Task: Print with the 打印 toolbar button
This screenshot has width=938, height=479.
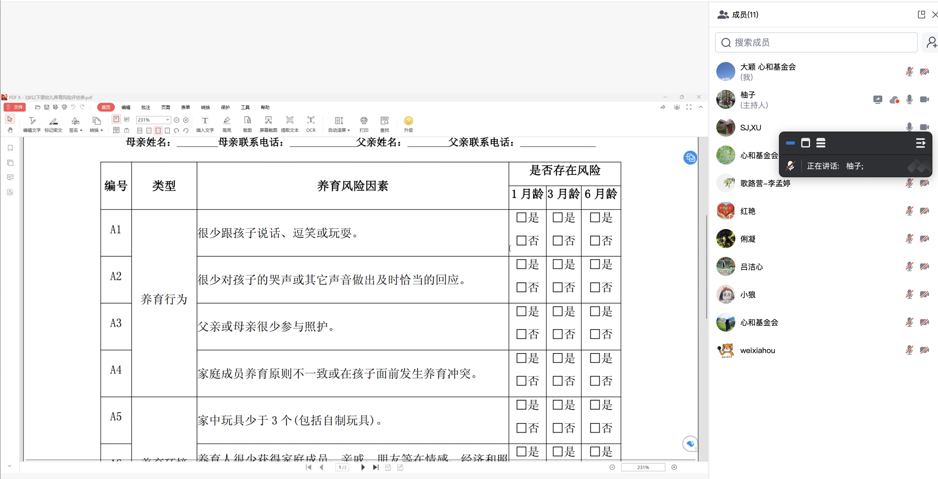Action: (x=364, y=124)
